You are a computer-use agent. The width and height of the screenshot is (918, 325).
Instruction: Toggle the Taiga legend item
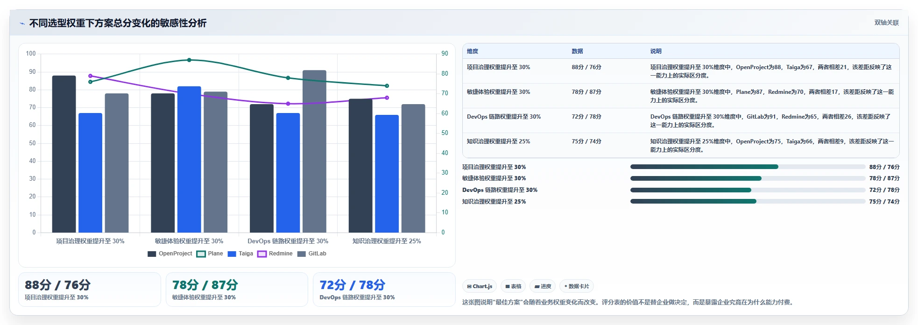pyautogui.click(x=240, y=254)
